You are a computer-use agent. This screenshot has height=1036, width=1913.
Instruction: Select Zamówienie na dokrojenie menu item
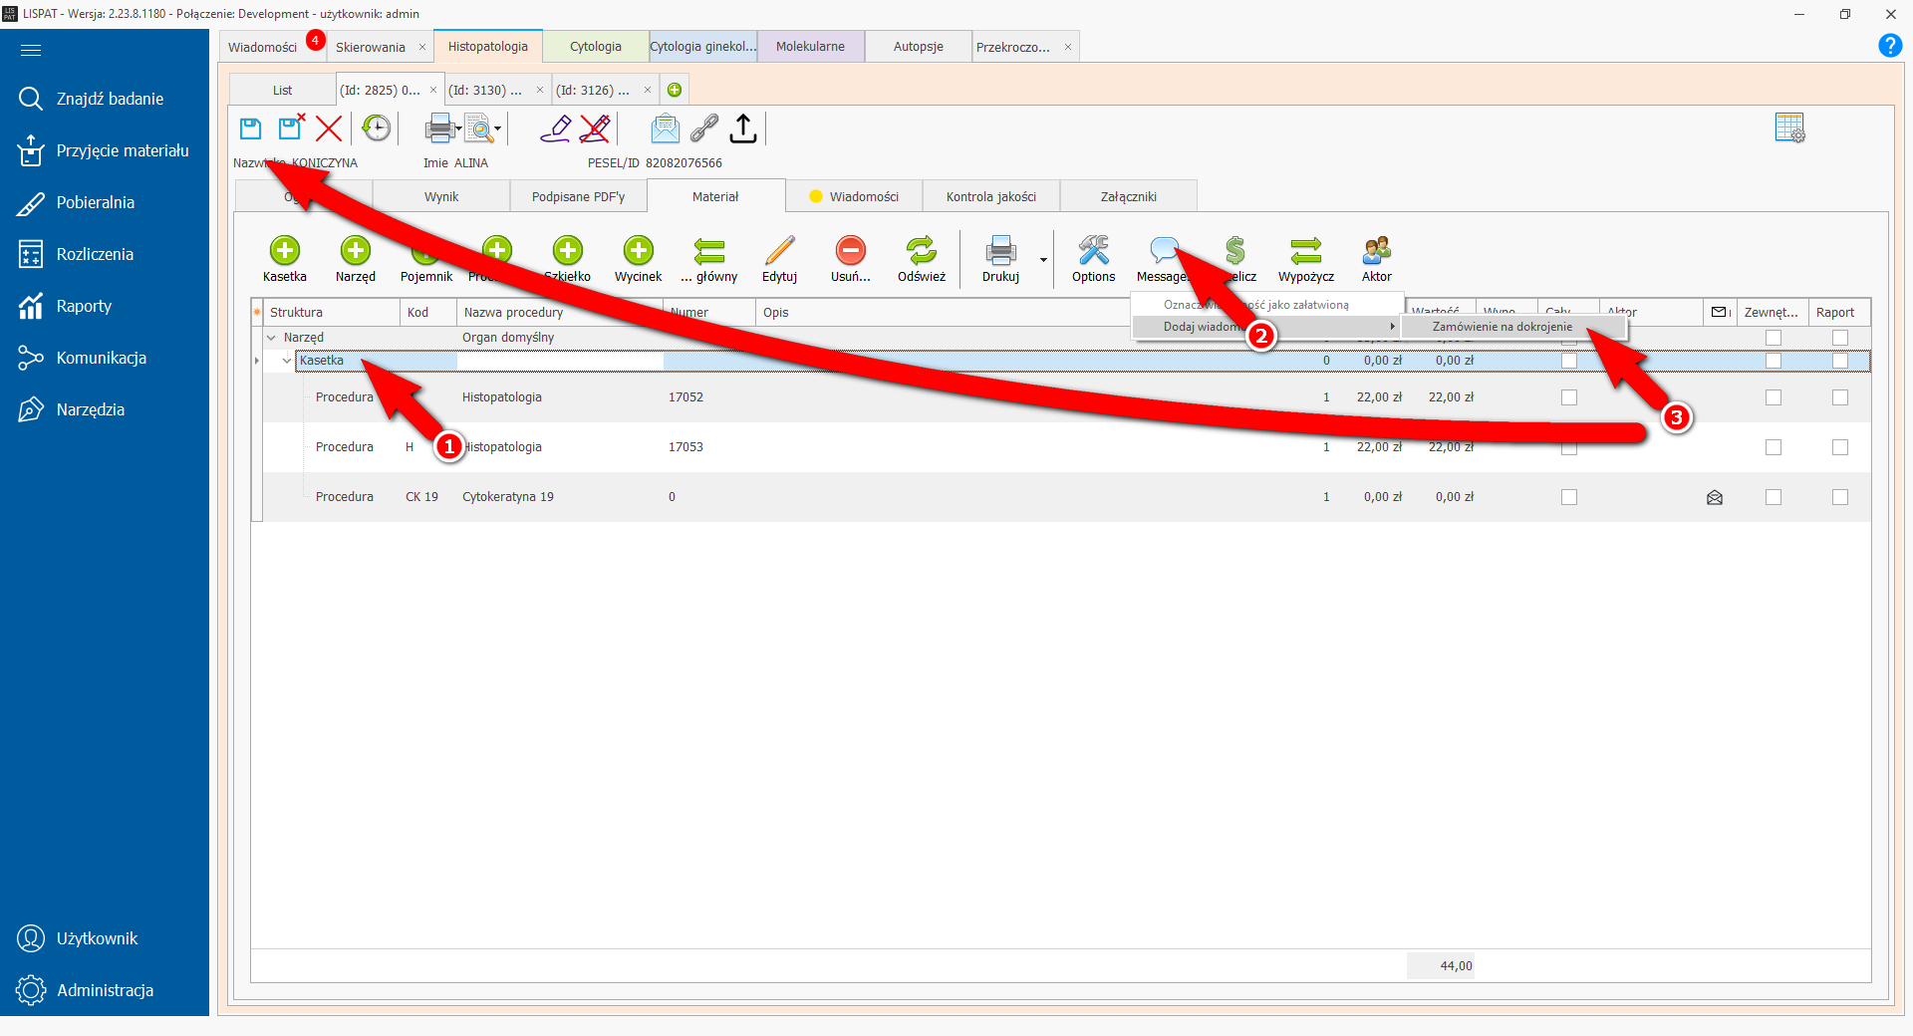[x=1503, y=327]
